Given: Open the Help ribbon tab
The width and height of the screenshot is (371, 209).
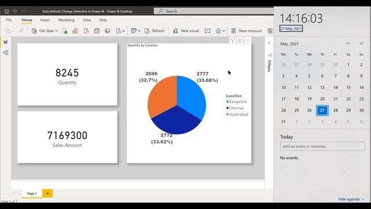Looking at the screenshot, I should [103, 20].
